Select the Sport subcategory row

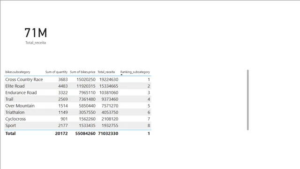point(78,125)
